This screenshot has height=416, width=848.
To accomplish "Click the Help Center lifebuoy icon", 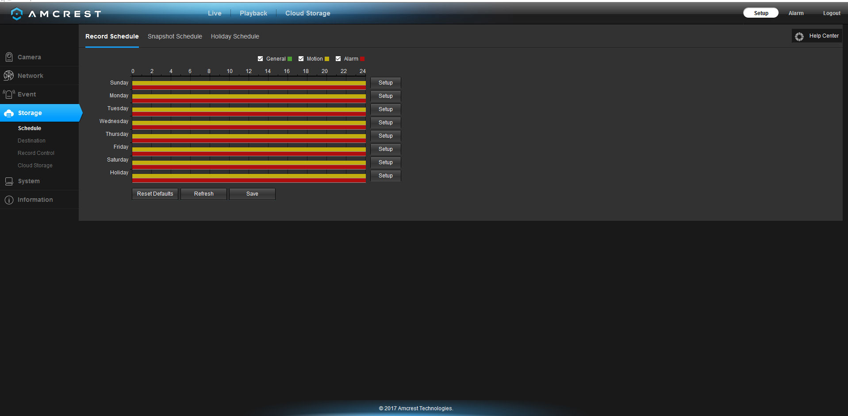I will pos(799,36).
